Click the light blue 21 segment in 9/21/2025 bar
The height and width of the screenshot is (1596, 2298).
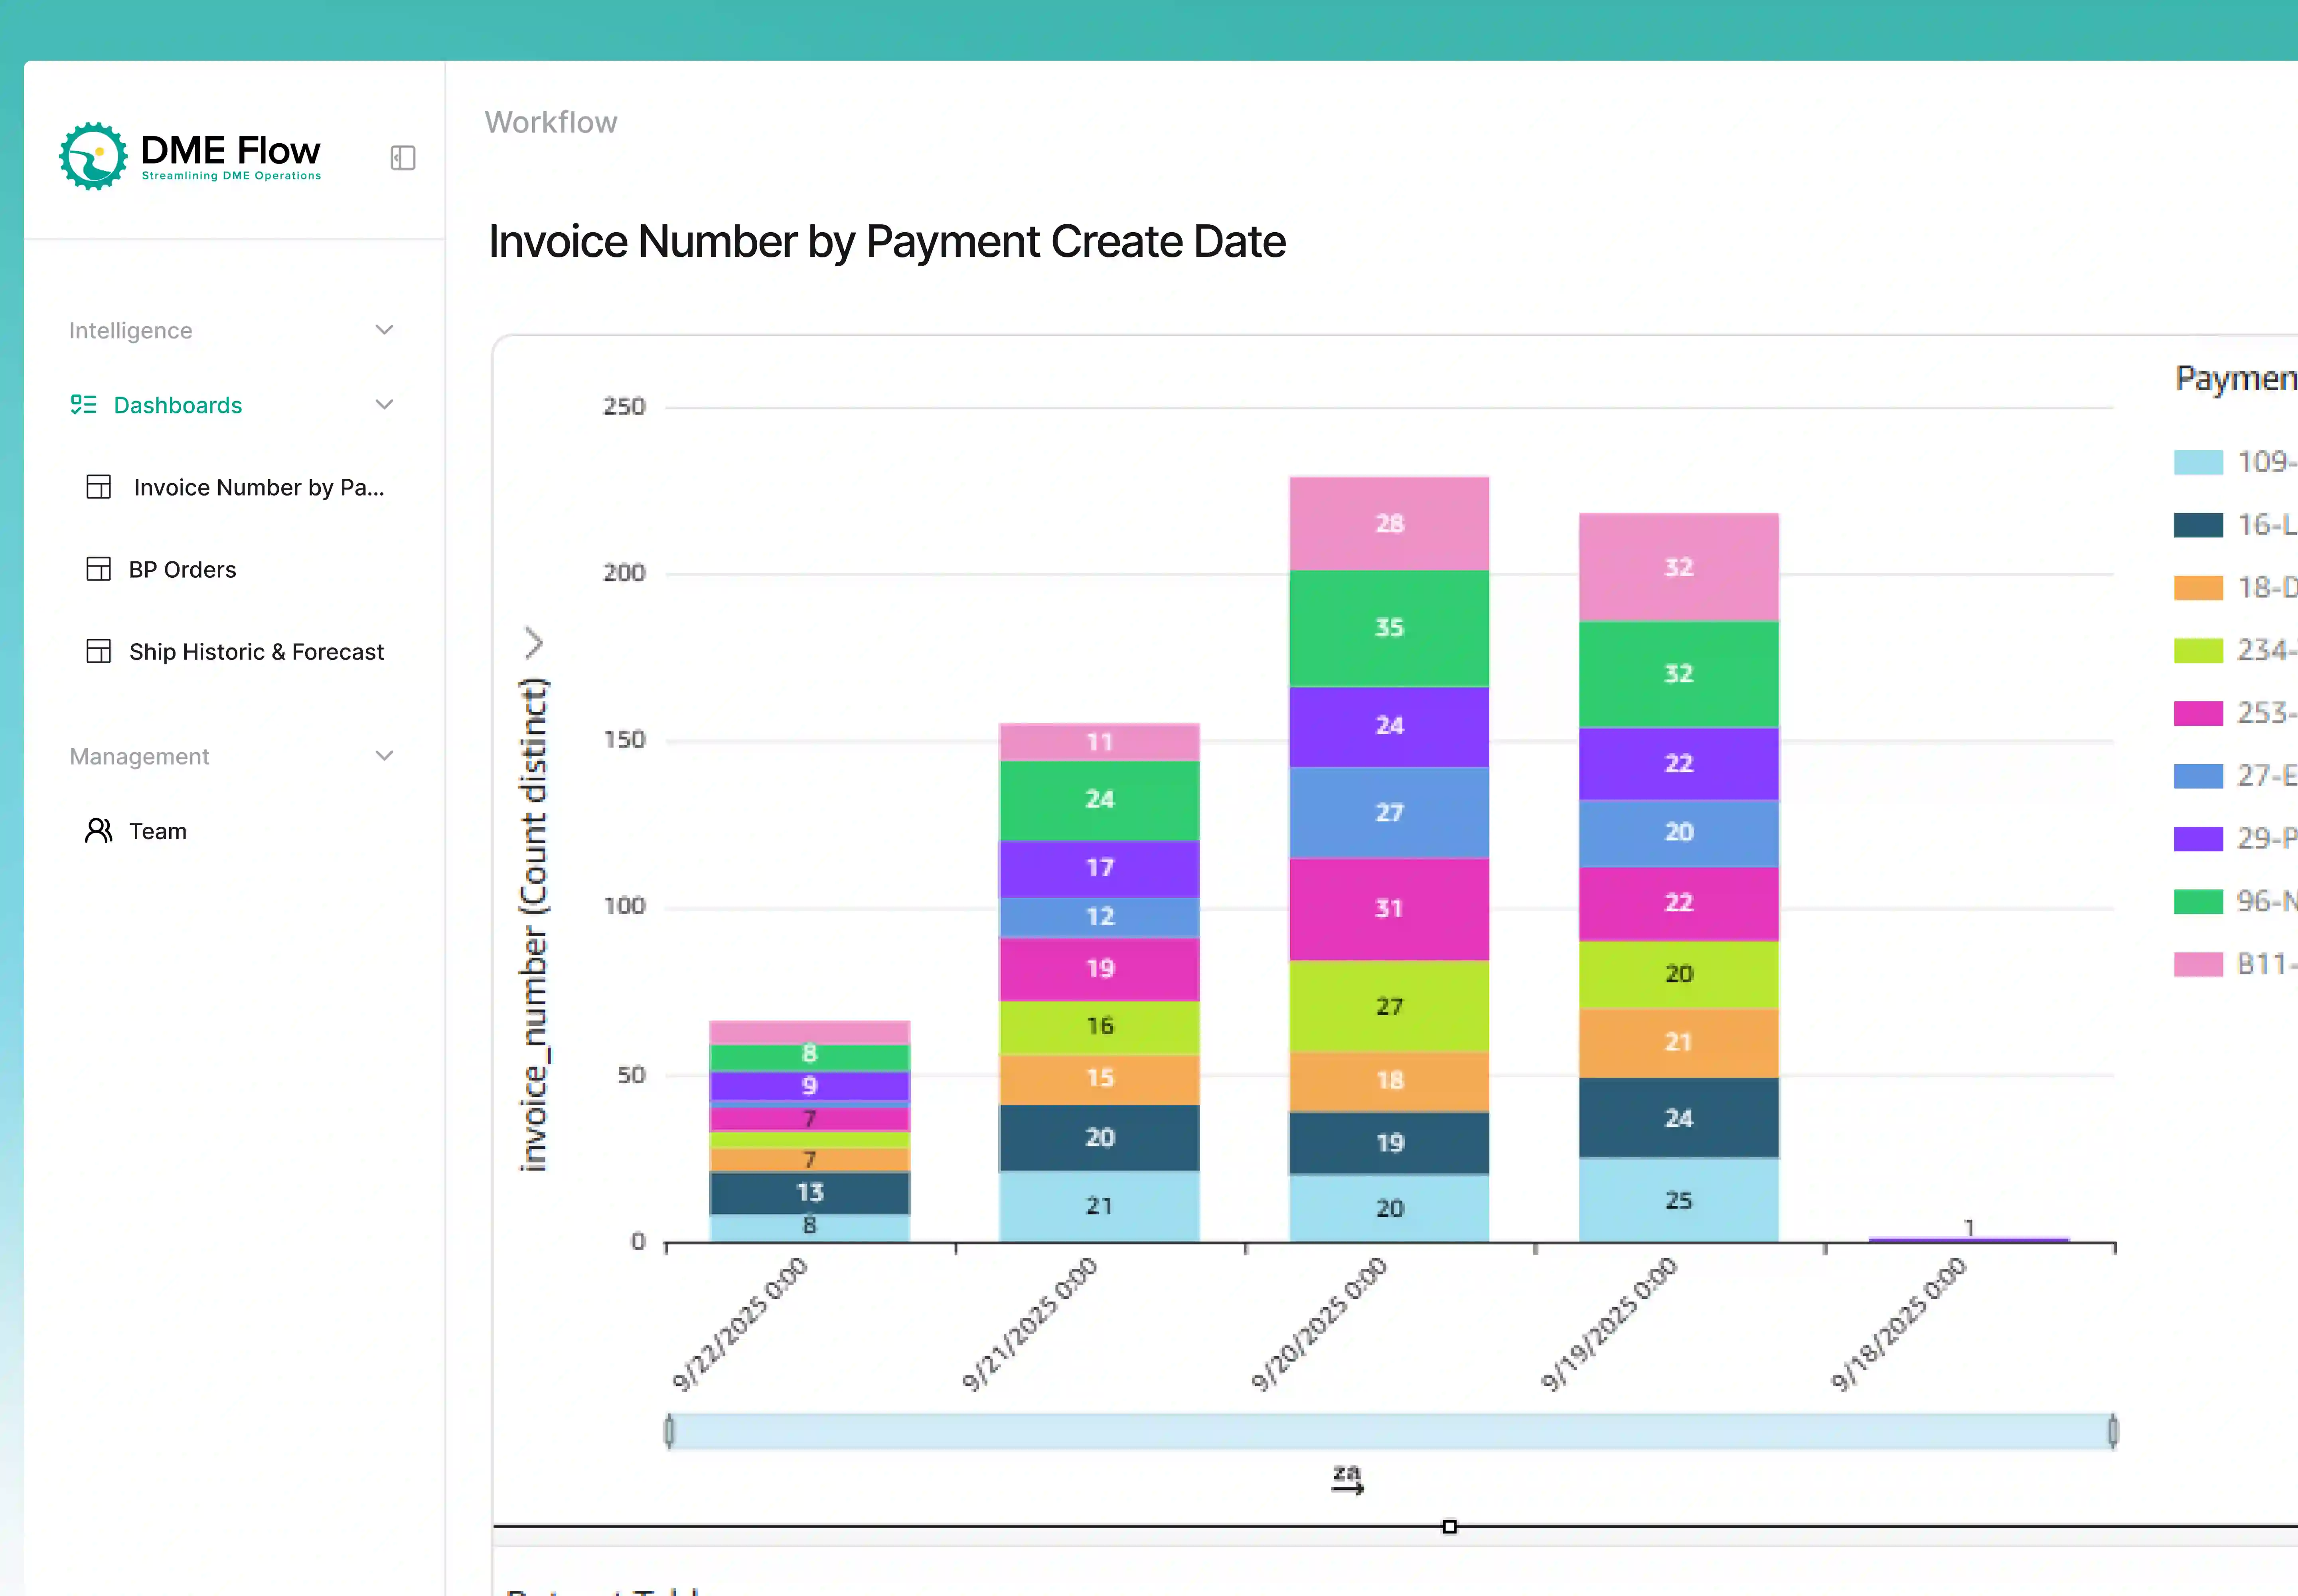point(1099,1207)
